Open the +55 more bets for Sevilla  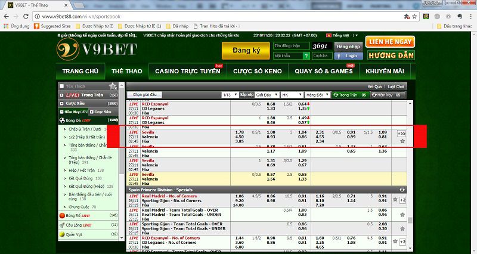401,133
